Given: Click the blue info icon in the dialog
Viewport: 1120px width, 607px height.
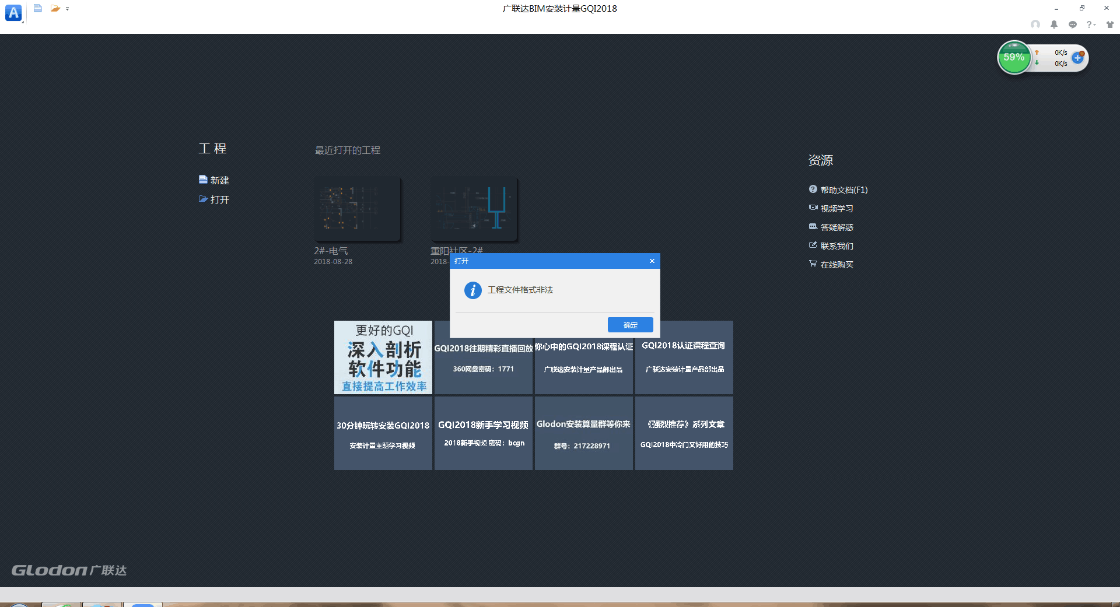Looking at the screenshot, I should 473,290.
